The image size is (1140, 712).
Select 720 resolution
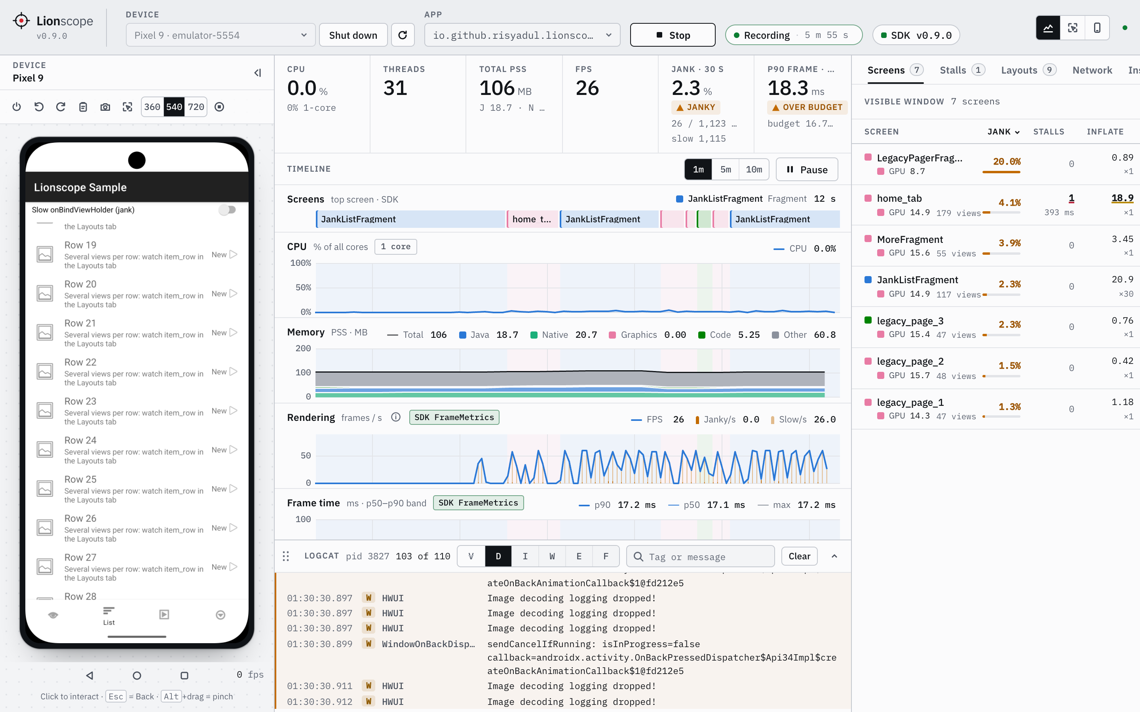pyautogui.click(x=196, y=107)
